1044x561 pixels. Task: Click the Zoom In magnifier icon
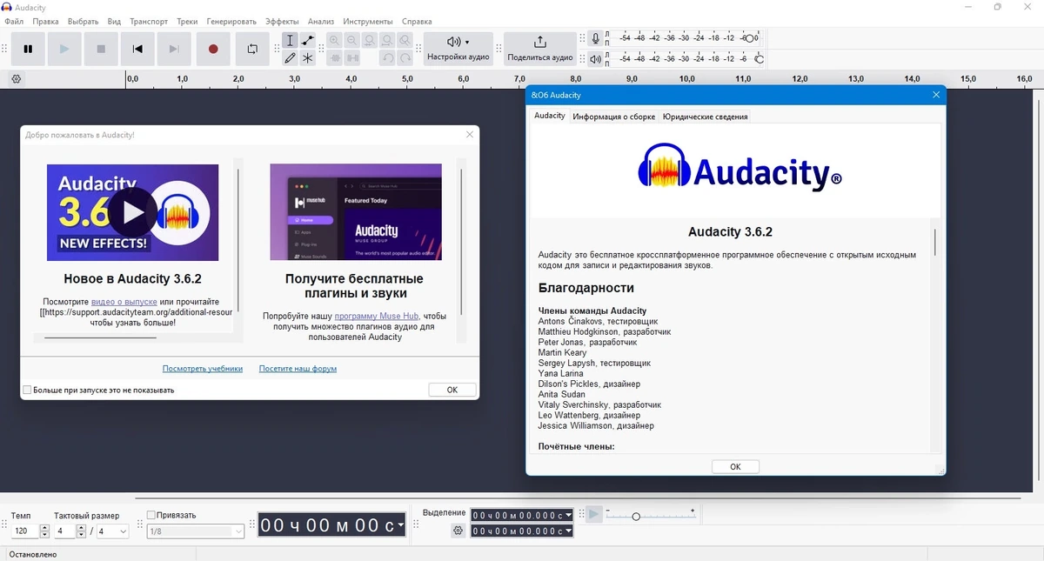coord(335,41)
